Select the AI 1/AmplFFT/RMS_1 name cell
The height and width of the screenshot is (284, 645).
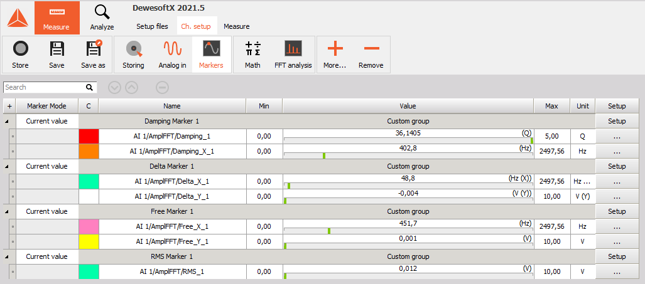coord(173,271)
